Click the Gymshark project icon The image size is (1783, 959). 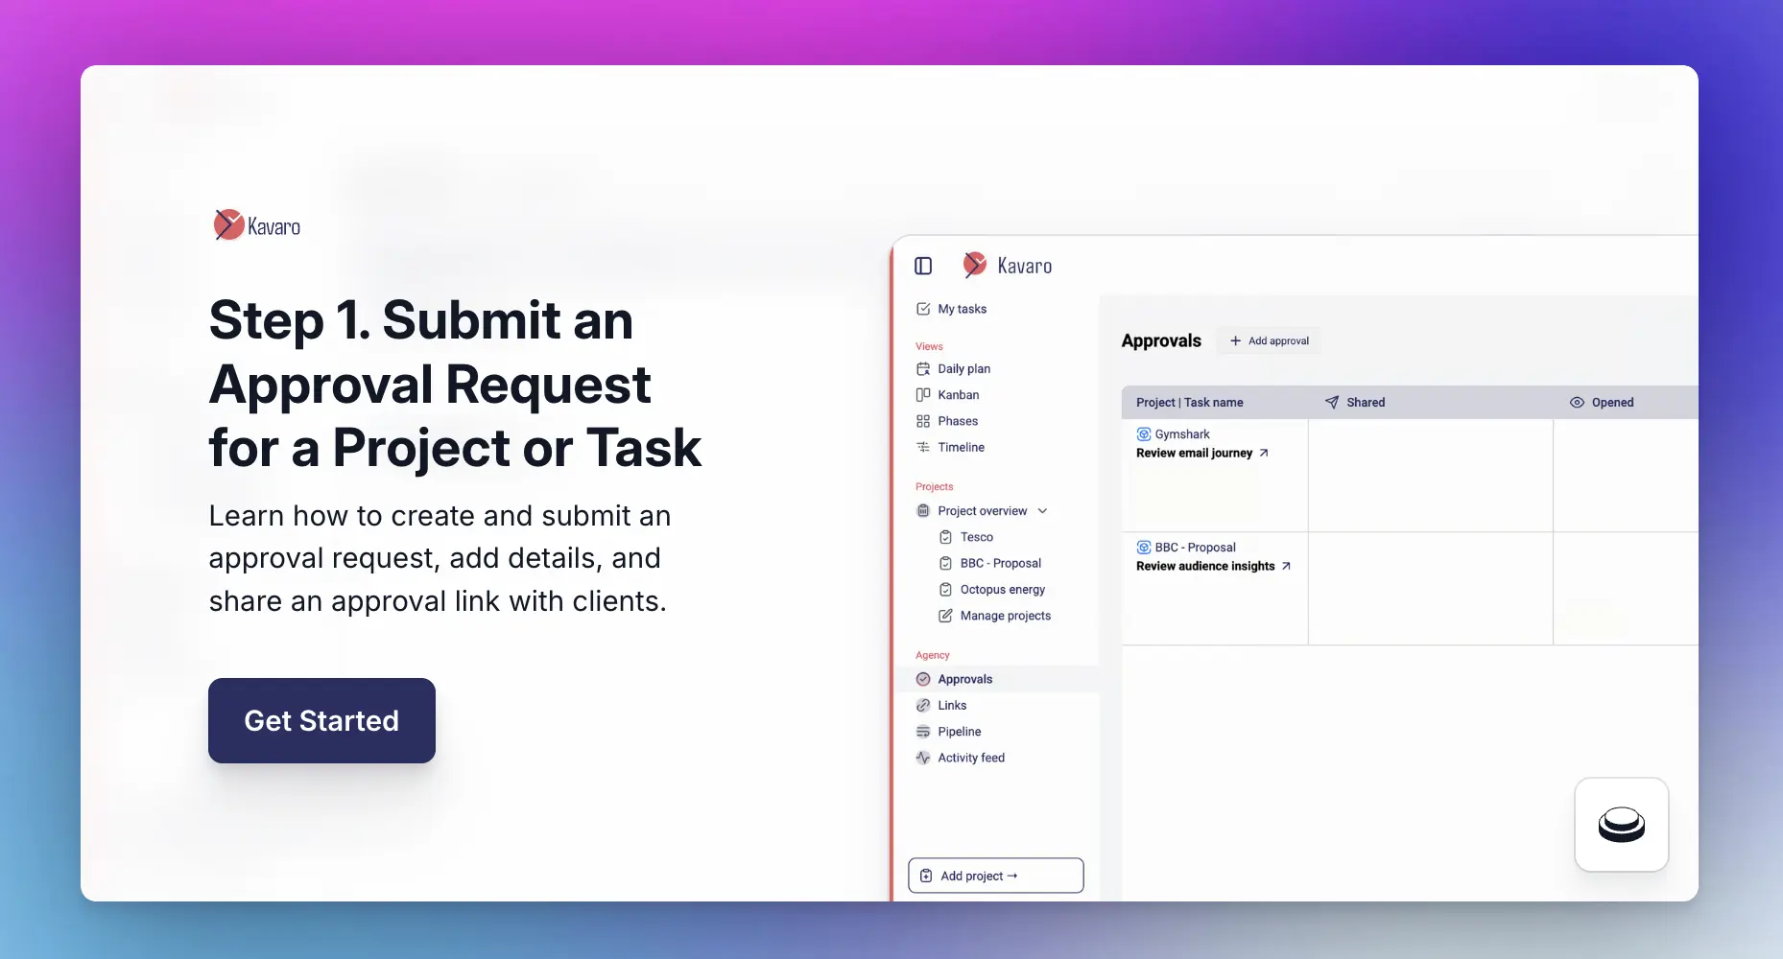click(1144, 434)
